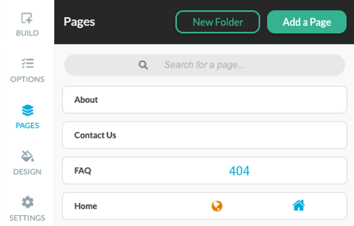This screenshot has width=354, height=226.
Task: Click the Build icon in sidebar
Action: pyautogui.click(x=27, y=18)
